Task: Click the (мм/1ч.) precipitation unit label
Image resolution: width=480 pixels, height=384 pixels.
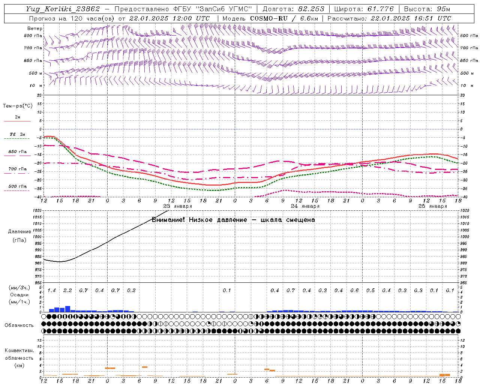Action: pyautogui.click(x=19, y=302)
